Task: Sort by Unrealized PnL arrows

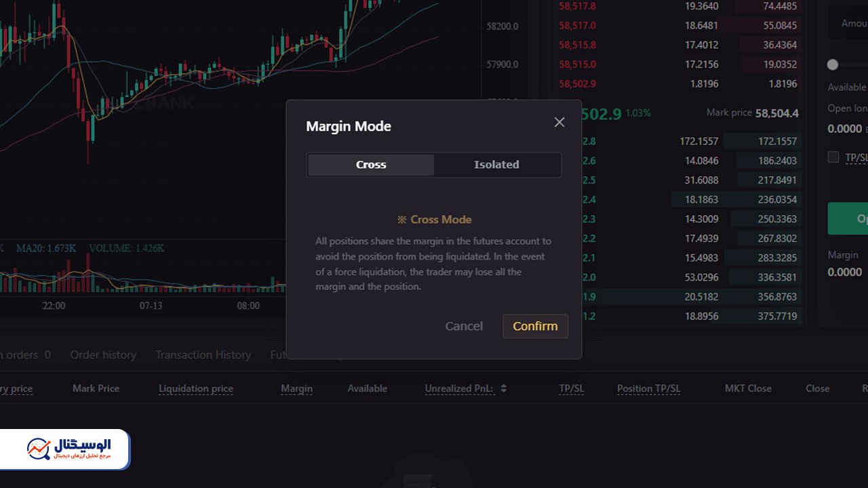Action: click(x=504, y=388)
